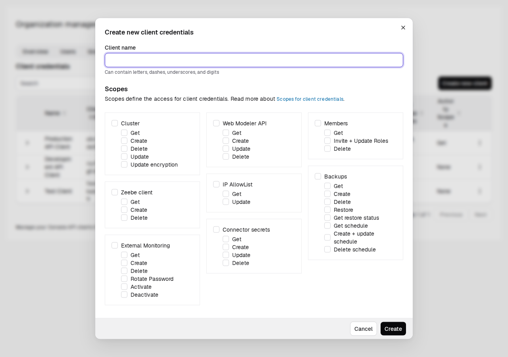Tick the Deactivate scope checkbox
508x357 pixels.
(124, 295)
